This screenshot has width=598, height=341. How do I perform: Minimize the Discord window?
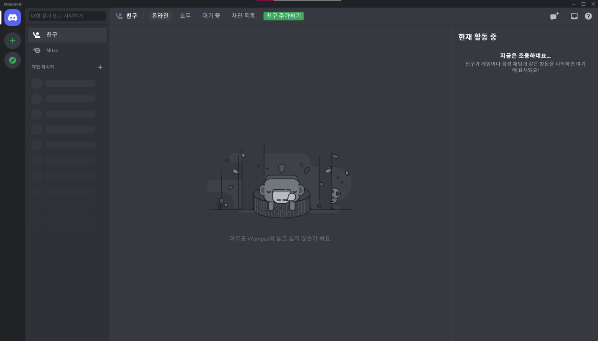pos(574,4)
